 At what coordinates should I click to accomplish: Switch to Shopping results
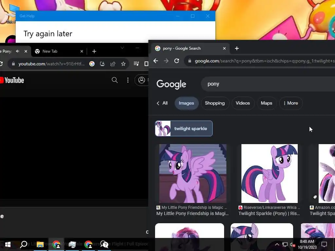[215, 103]
